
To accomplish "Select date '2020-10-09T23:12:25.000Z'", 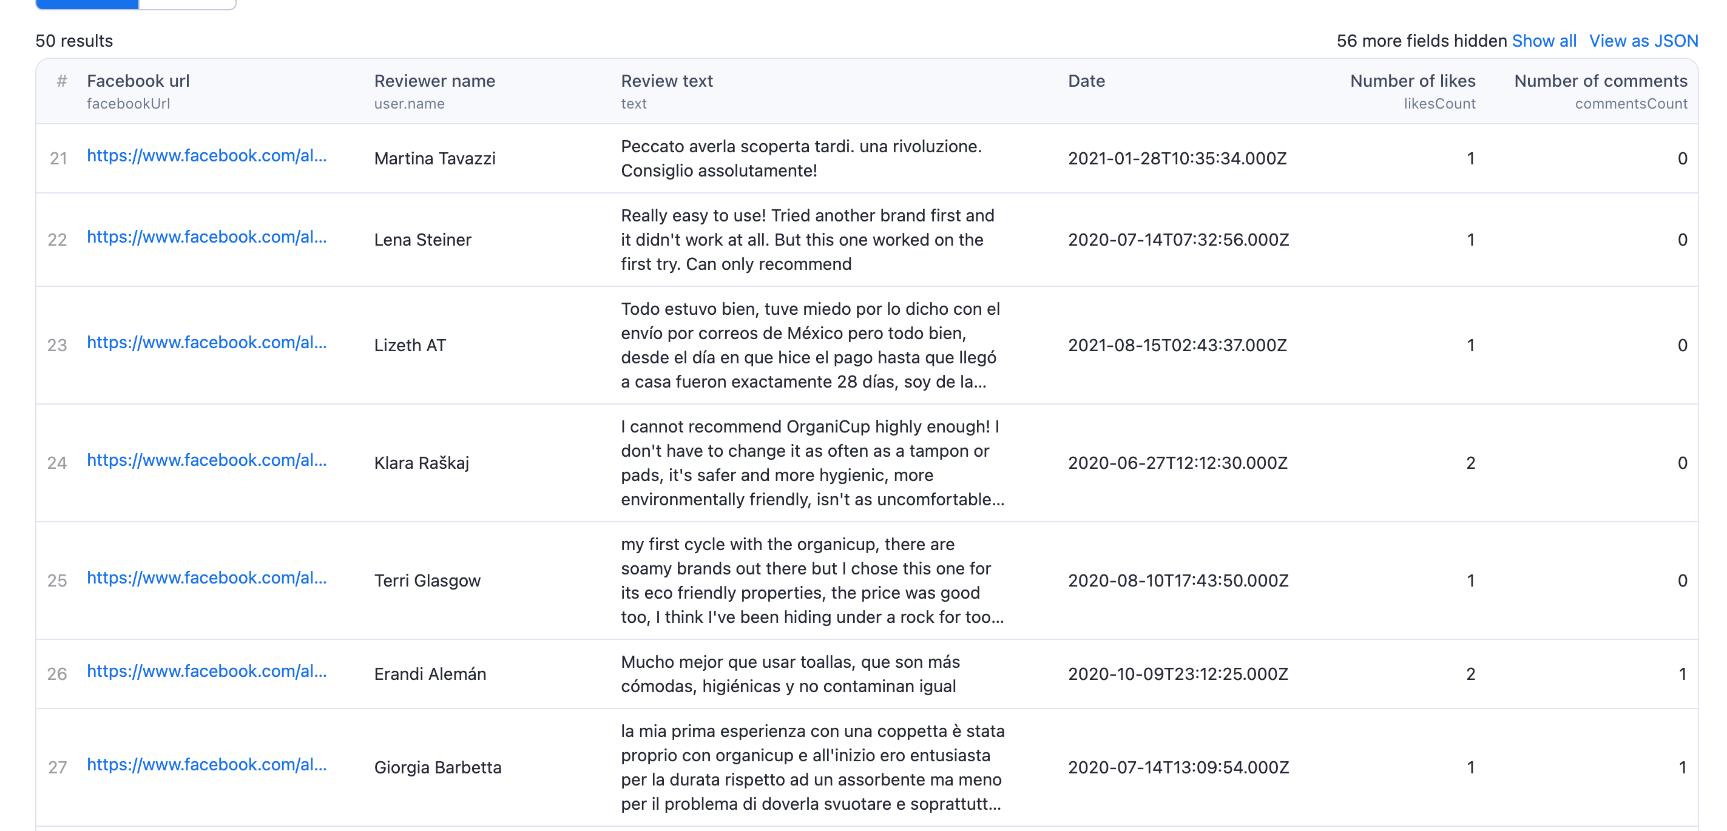I will [x=1178, y=674].
